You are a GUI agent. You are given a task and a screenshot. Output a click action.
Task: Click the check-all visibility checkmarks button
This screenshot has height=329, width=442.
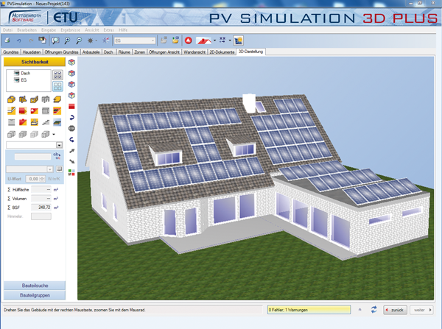[57, 75]
